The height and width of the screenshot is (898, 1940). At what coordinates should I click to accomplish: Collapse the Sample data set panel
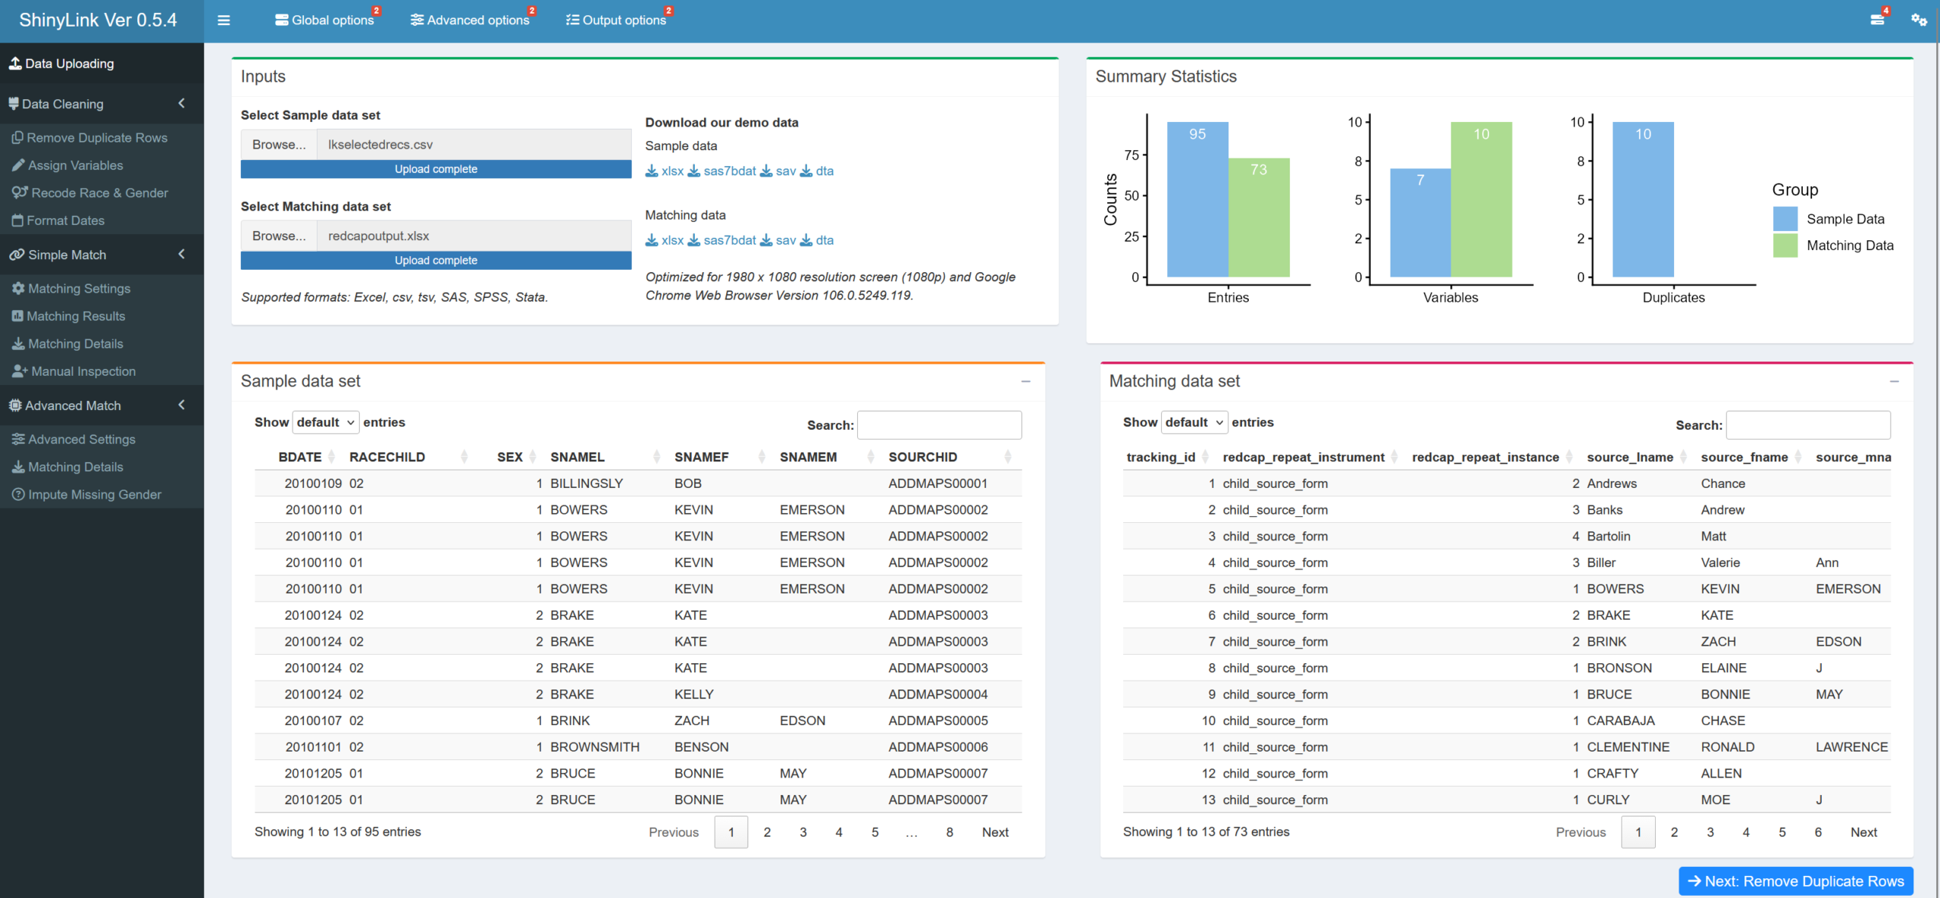[1025, 381]
